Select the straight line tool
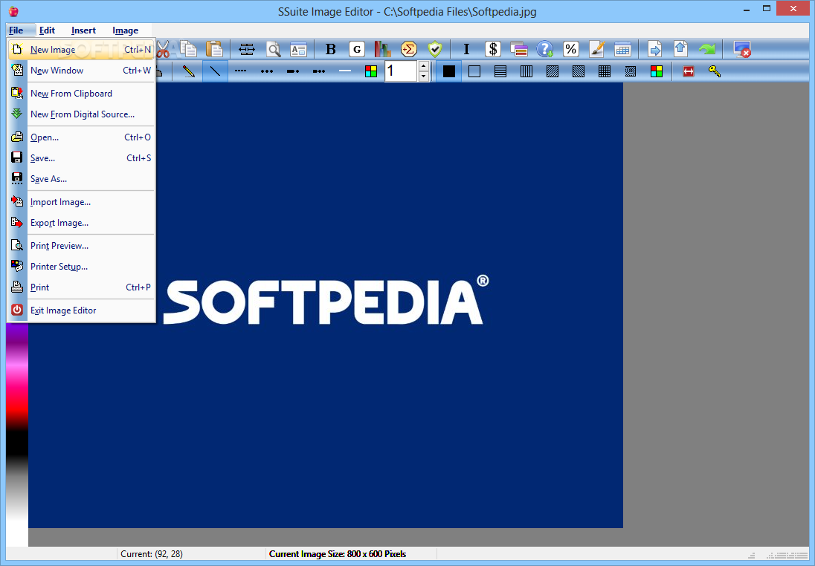The height and width of the screenshot is (566, 815). coord(215,71)
